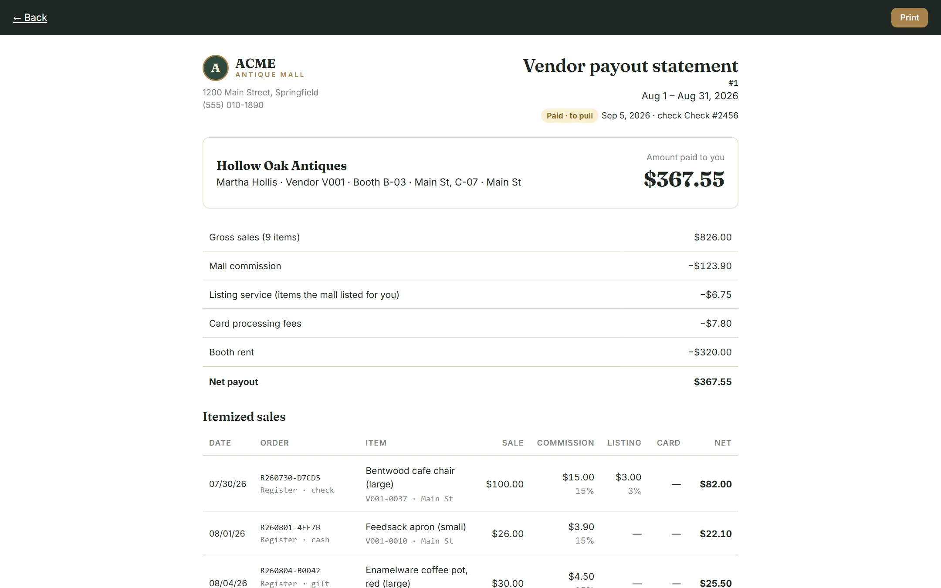Screen dimensions: 941x588
Task: Click the booth rent amount '−$320.00'
Action: tap(710, 352)
